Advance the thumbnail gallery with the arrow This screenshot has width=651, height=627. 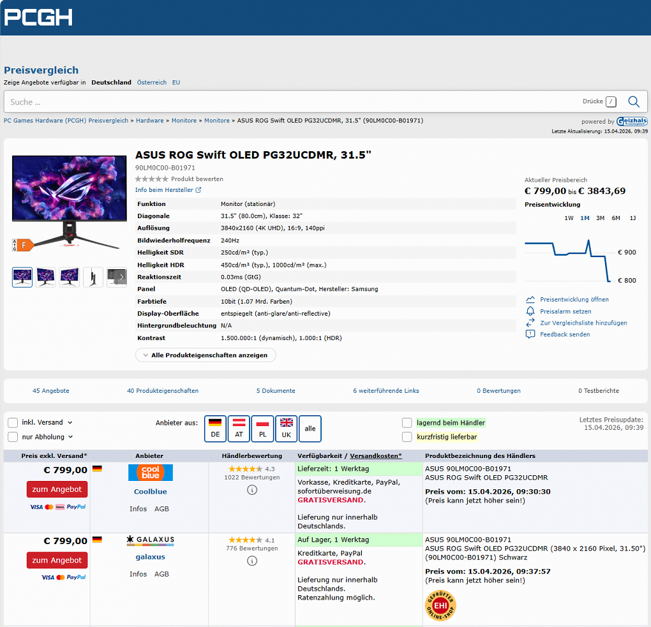click(121, 277)
